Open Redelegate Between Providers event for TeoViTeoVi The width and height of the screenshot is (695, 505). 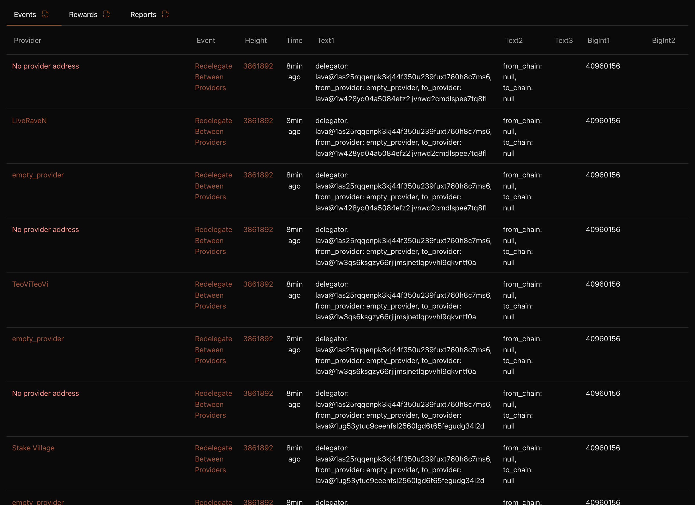[x=213, y=295]
